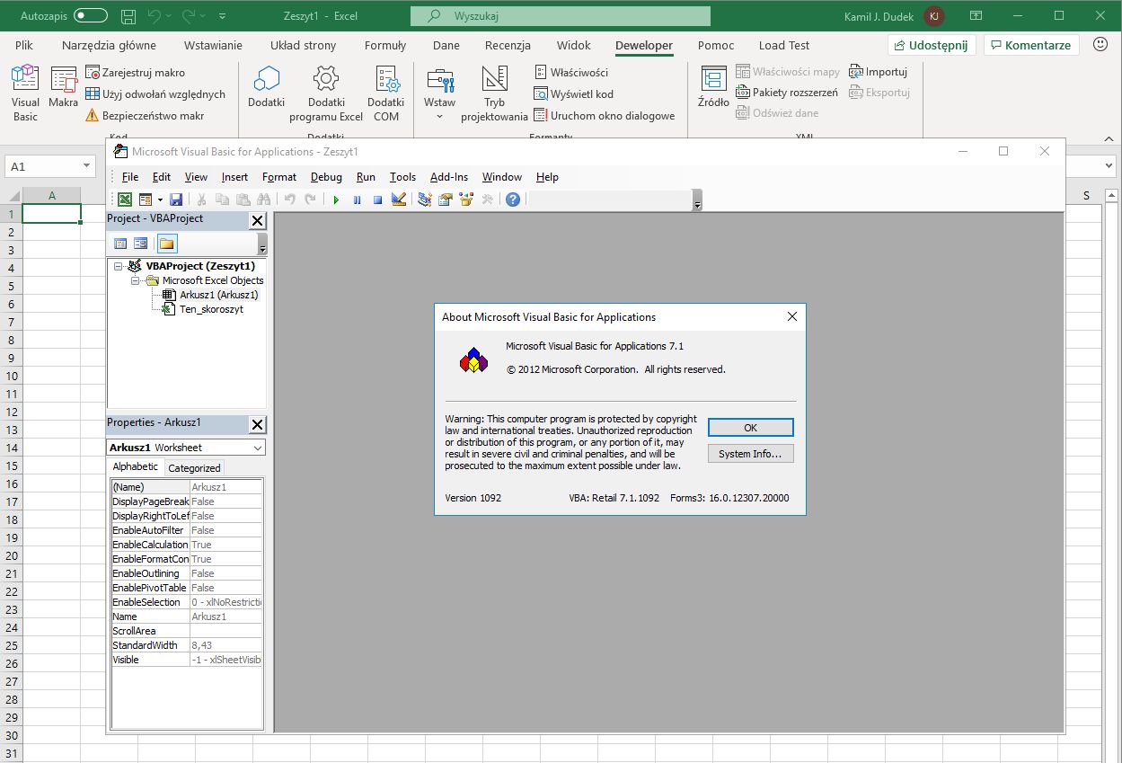Select the Run Sub/UserForm icon

coord(335,199)
